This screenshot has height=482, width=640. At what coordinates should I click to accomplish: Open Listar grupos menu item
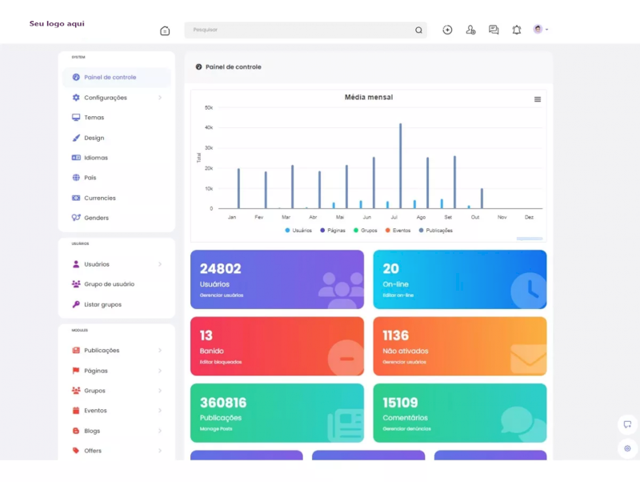click(102, 304)
